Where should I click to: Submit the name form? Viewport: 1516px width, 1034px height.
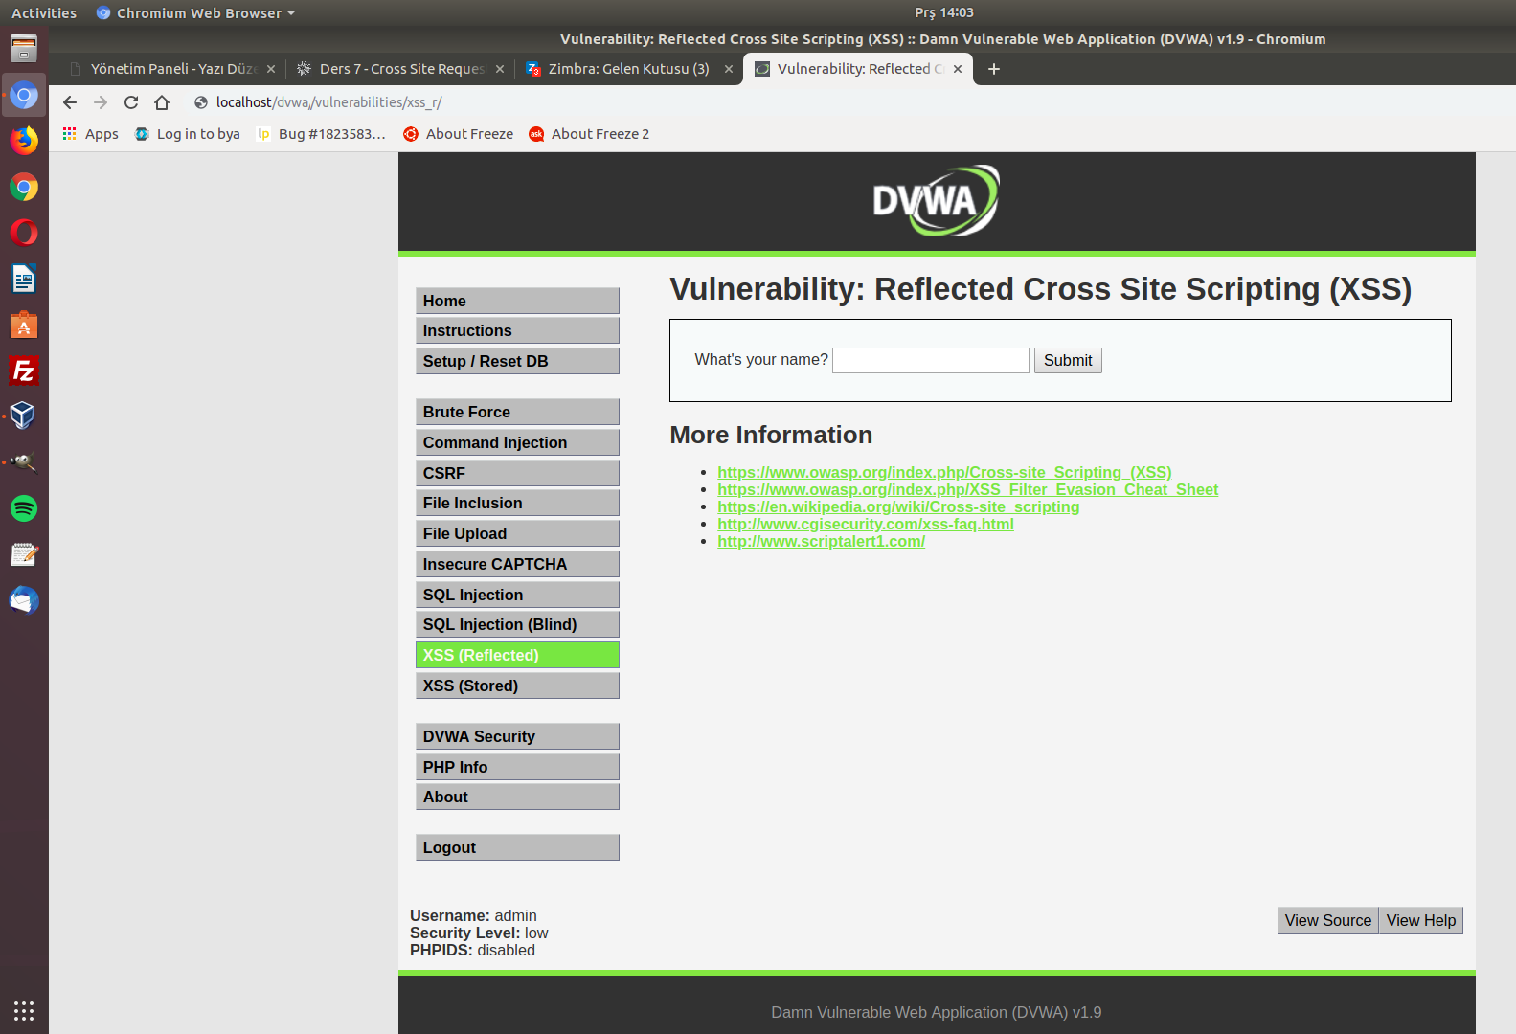coord(1068,360)
